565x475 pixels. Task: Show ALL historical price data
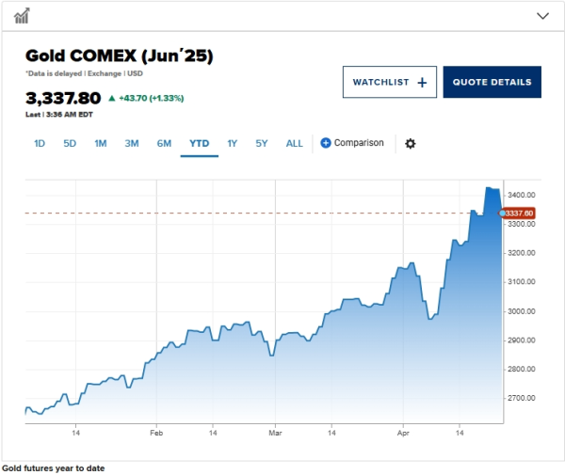tap(295, 143)
